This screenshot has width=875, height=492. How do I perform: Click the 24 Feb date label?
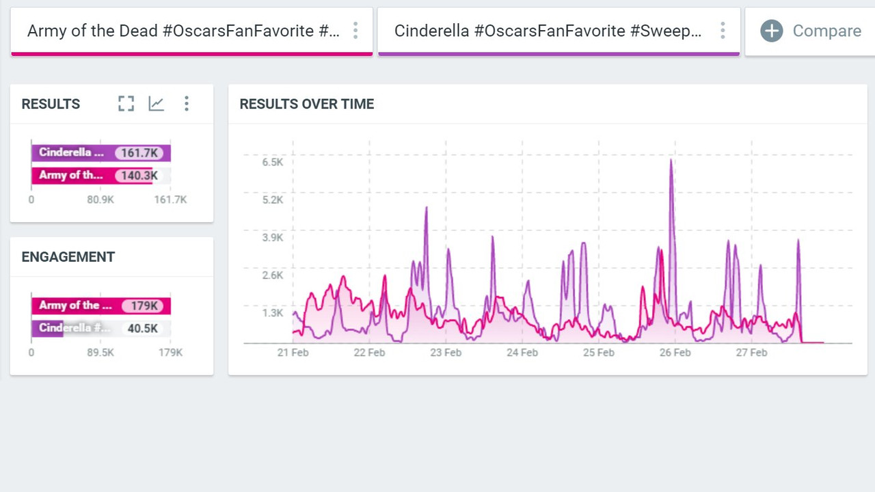coord(522,353)
